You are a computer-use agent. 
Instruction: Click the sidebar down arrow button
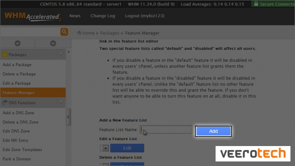(x=53, y=44)
